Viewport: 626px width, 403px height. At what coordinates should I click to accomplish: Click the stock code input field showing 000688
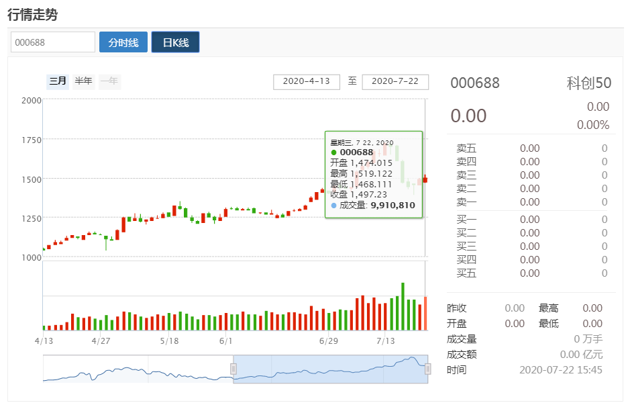(x=53, y=42)
